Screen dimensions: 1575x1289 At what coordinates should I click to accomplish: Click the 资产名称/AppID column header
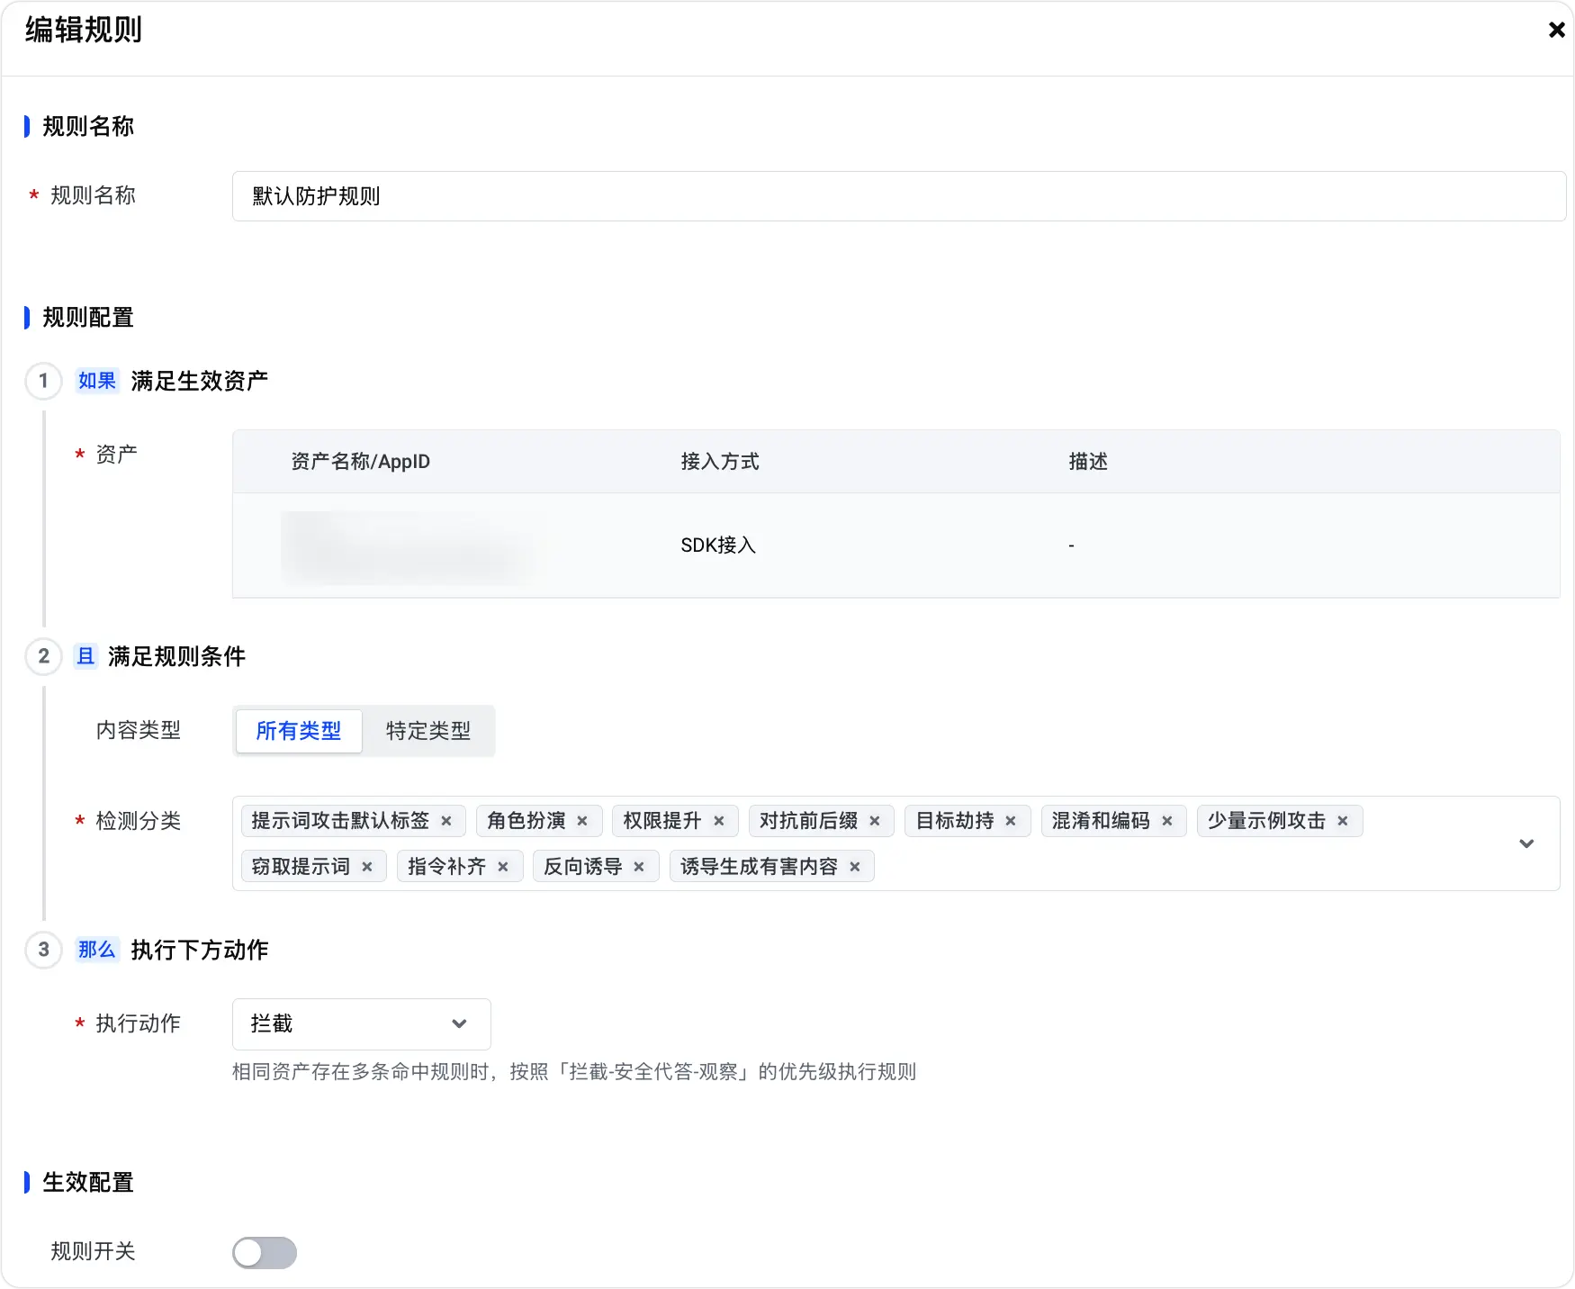click(x=360, y=462)
